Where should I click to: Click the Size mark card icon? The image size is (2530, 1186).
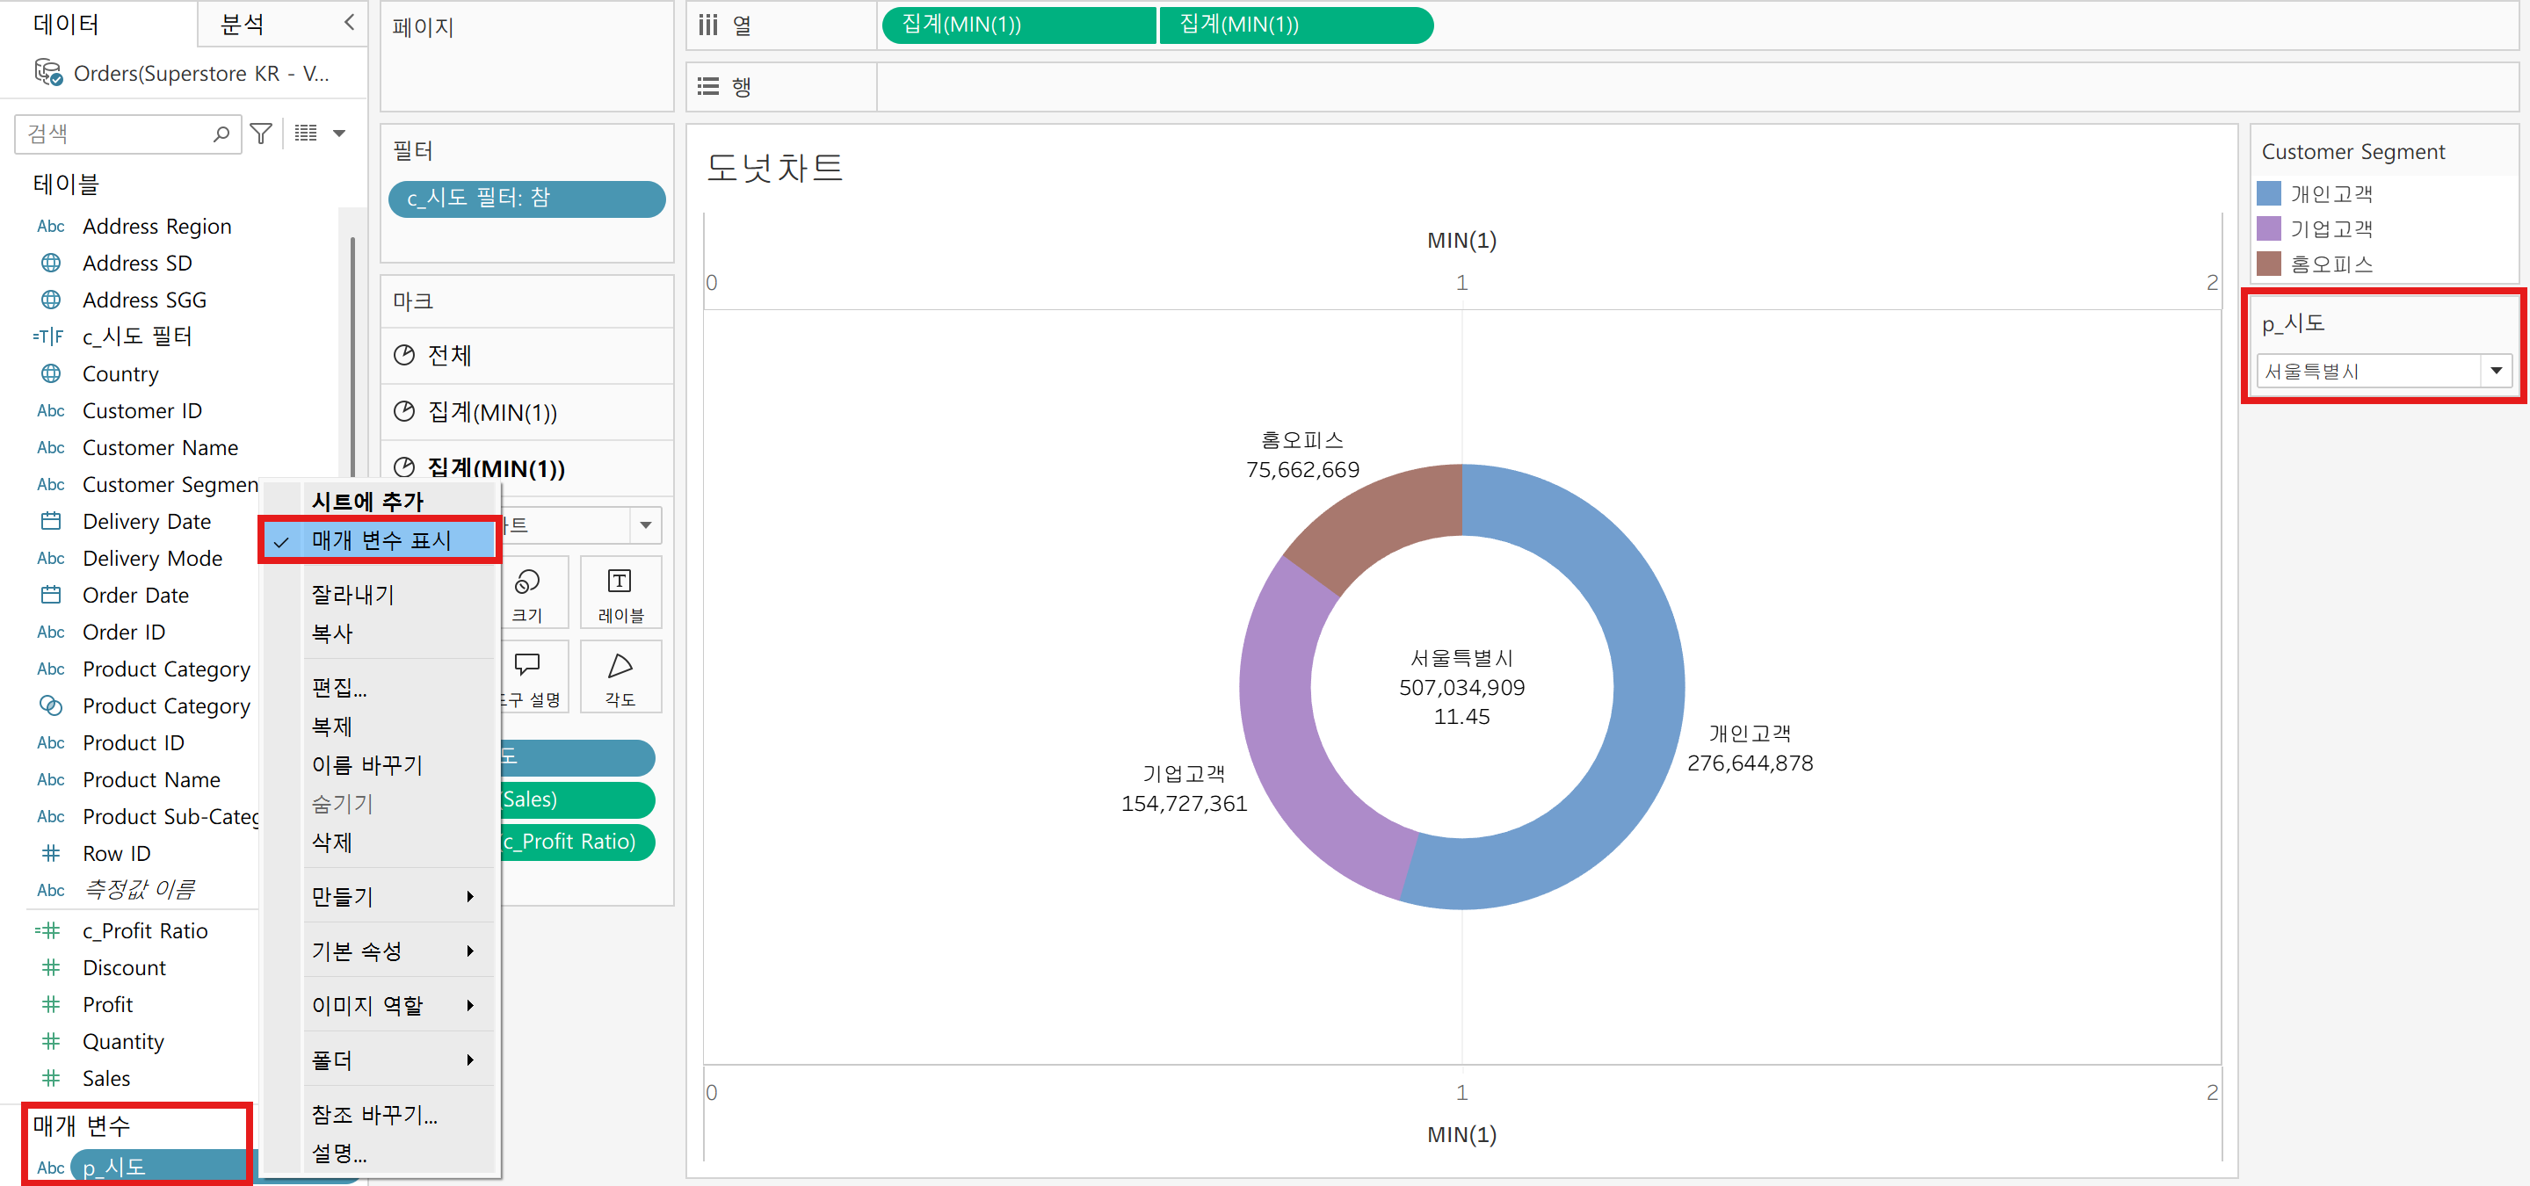pos(527,592)
